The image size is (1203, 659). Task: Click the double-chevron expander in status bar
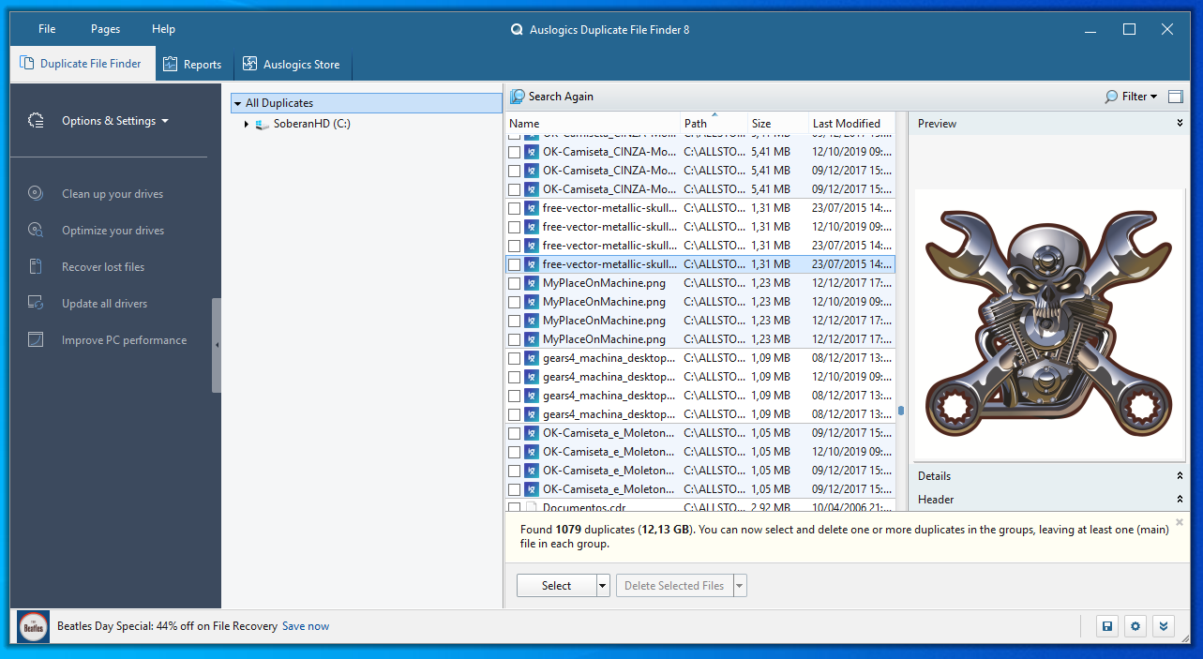(x=1164, y=626)
